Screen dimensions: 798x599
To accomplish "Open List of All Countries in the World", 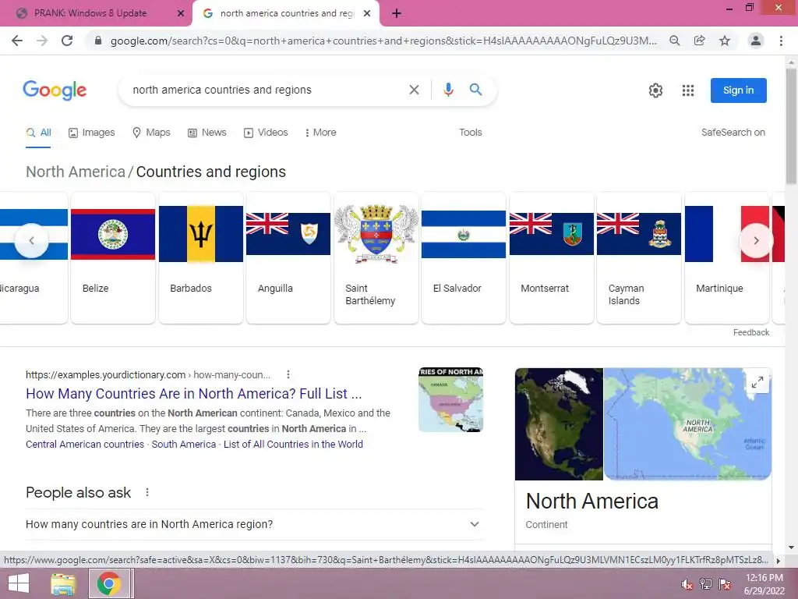I will (293, 444).
